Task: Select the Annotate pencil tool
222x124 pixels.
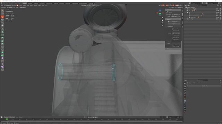Action: tap(2, 29)
